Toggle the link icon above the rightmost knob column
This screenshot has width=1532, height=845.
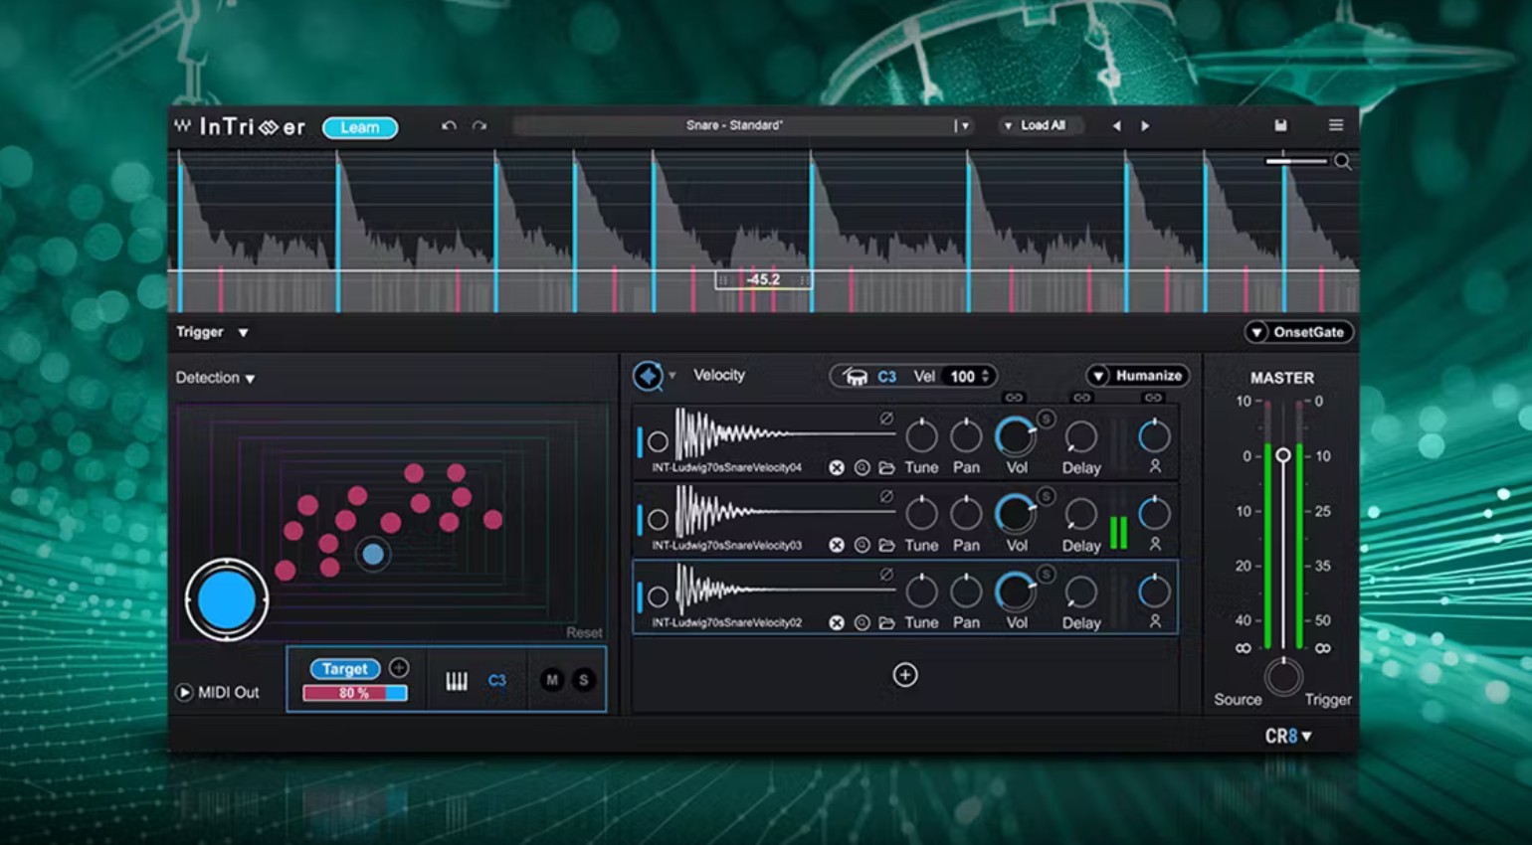click(x=1153, y=398)
